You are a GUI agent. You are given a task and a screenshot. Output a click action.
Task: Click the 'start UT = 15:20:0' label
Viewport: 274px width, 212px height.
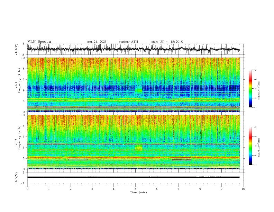(167, 42)
